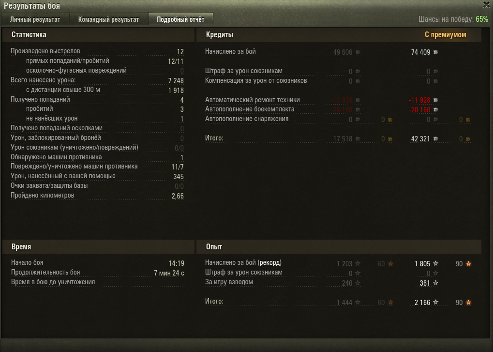This screenshot has width=493, height=352.
Task: Click the Время в бою до уничтожения label
Action: coord(53,282)
